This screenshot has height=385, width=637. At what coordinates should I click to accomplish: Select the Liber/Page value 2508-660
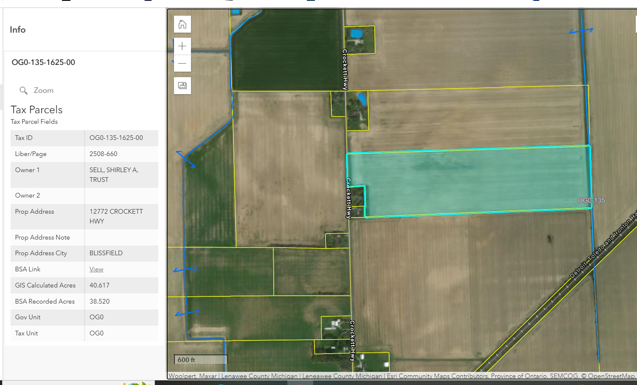(103, 154)
